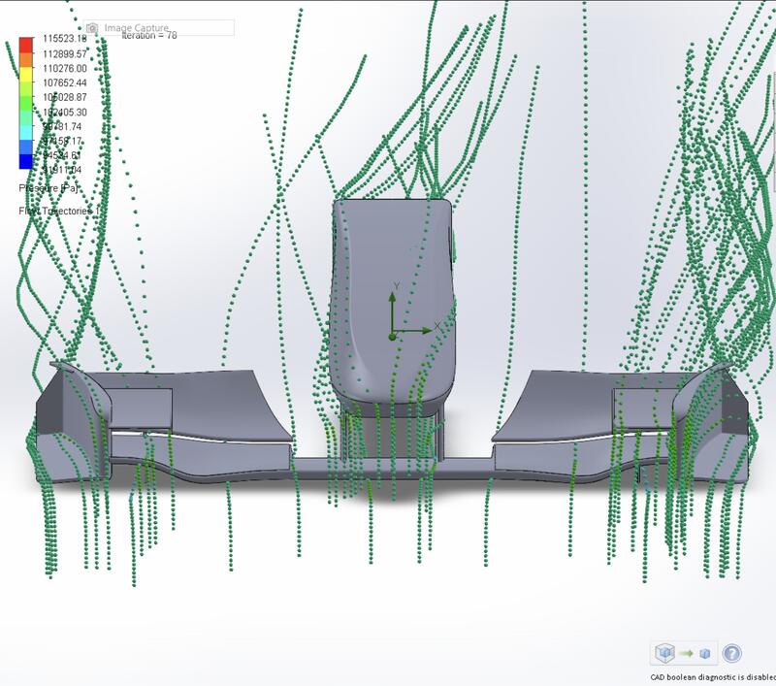
Task: Click the Y axis of coordinate triad
Action: pos(393,311)
